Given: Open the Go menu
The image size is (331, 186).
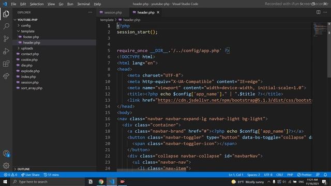Looking at the screenshot, I should pyautogui.click(x=61, y=4).
